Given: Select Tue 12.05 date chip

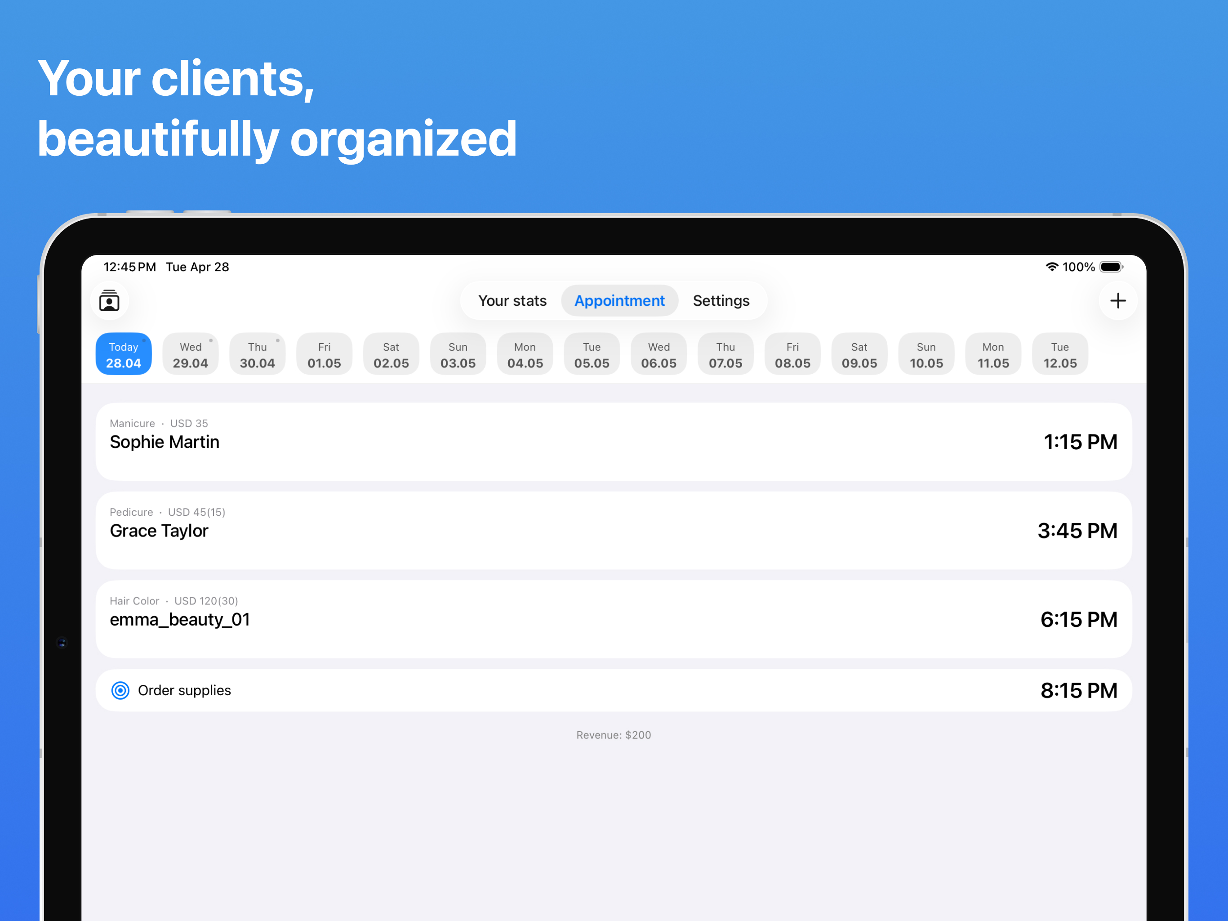Looking at the screenshot, I should (1060, 354).
